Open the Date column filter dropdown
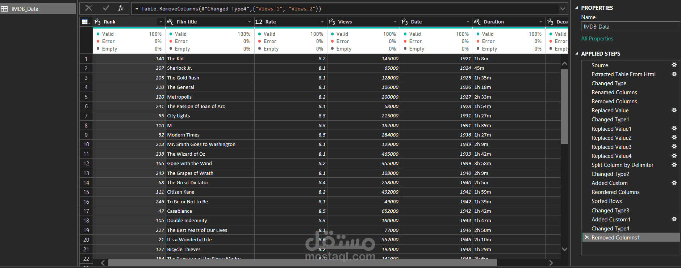 (468, 22)
